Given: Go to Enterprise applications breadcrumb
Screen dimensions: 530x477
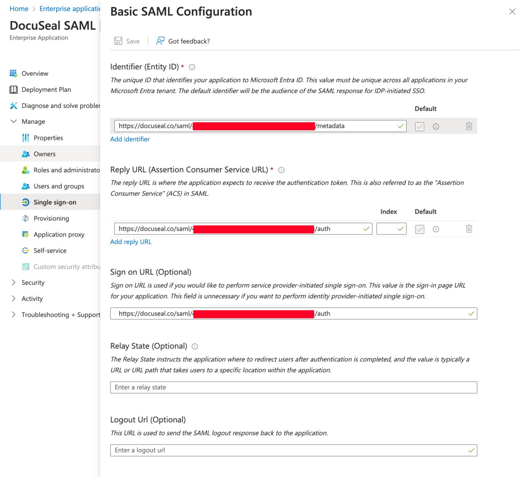Looking at the screenshot, I should pos(70,9).
